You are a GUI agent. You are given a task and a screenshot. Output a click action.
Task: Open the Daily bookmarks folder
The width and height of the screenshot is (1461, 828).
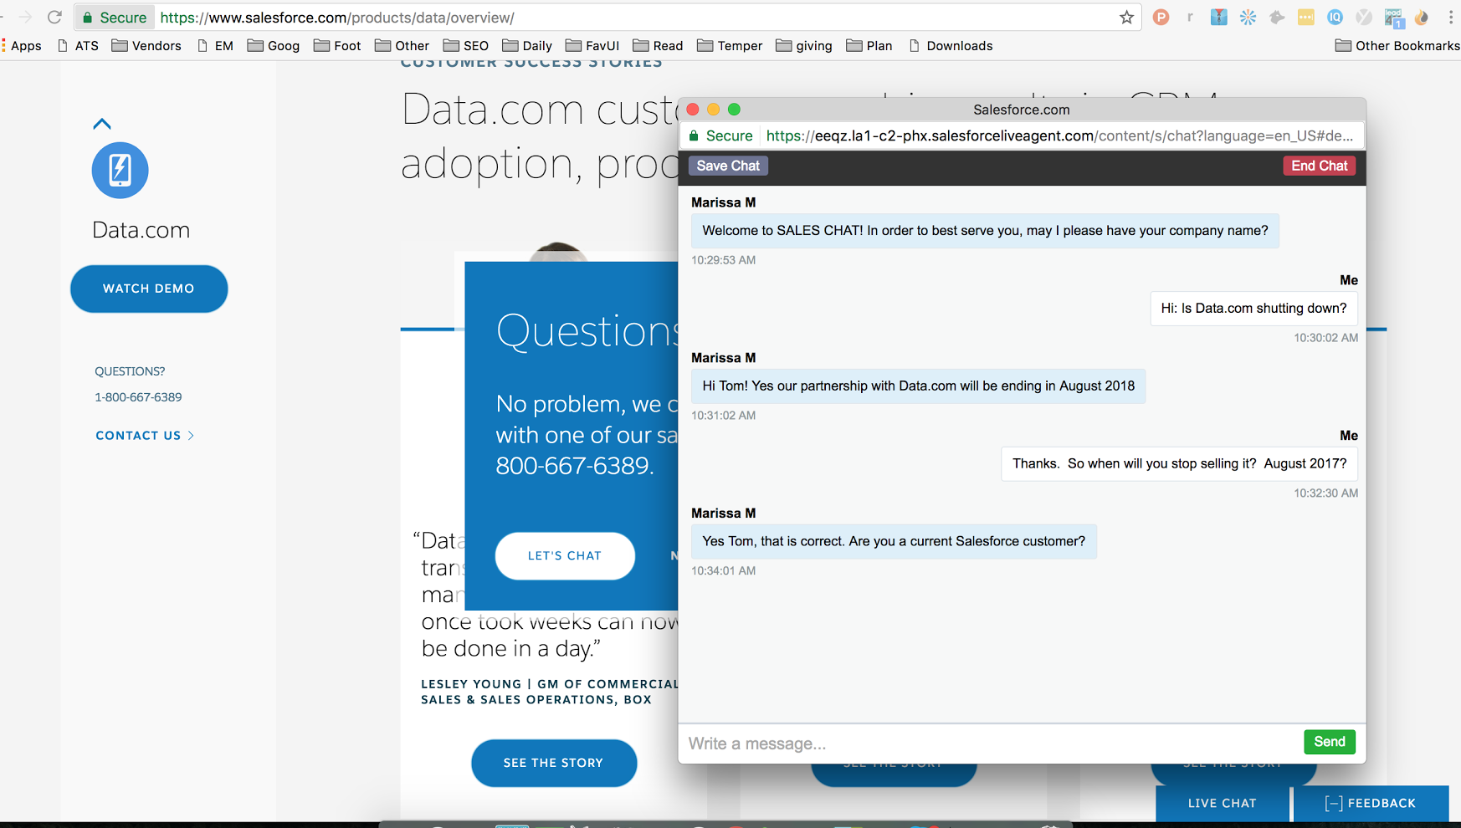pyautogui.click(x=527, y=46)
